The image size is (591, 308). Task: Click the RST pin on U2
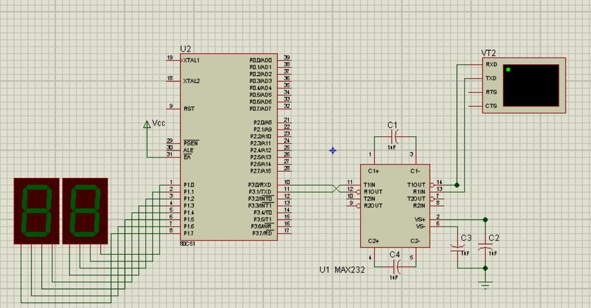click(189, 108)
